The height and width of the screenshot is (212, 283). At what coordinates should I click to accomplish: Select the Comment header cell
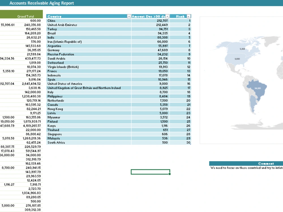tap(266, 163)
